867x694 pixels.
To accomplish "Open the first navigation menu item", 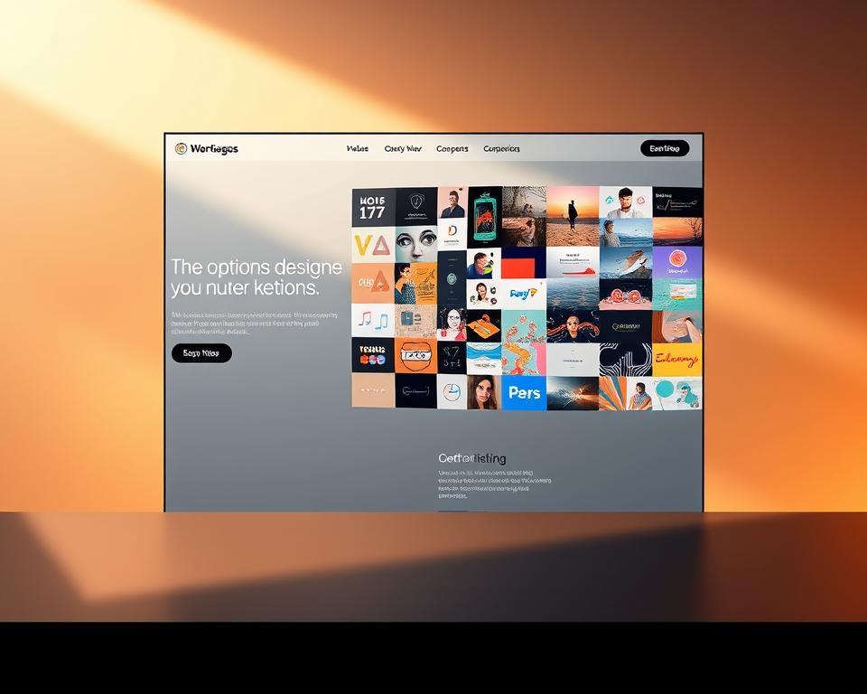I will (357, 149).
